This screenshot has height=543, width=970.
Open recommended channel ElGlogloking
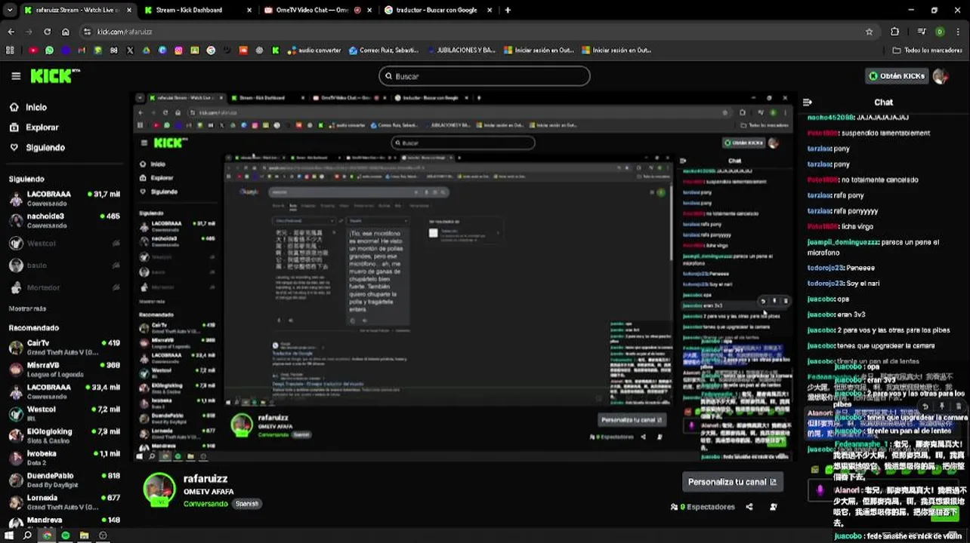[64, 436]
